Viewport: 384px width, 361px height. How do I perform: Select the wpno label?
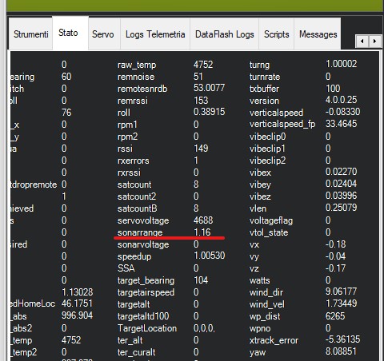(260, 328)
